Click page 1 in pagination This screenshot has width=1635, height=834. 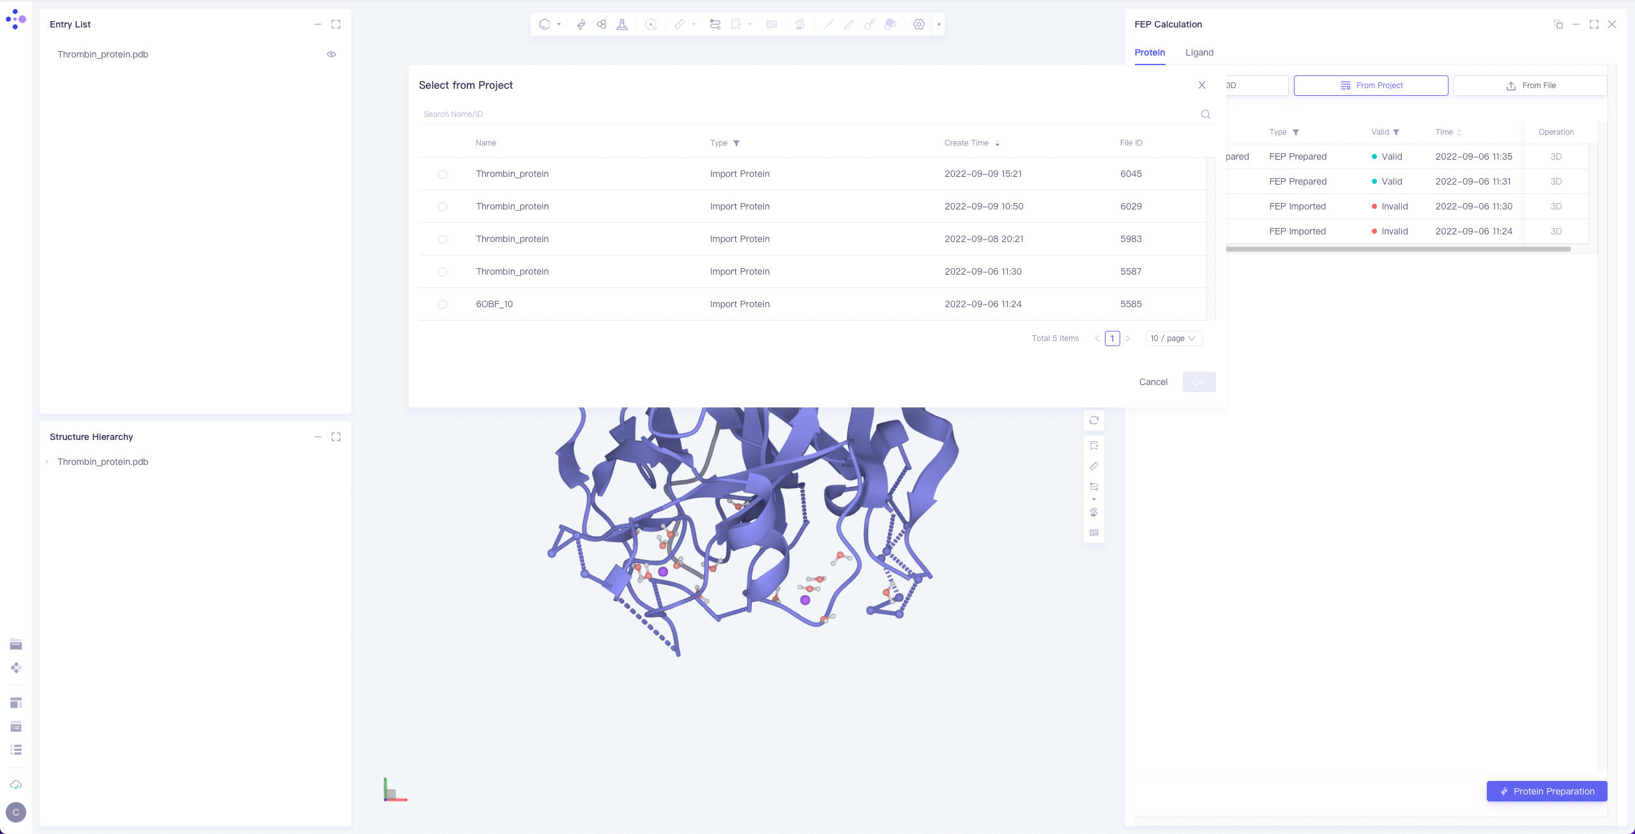click(x=1112, y=338)
